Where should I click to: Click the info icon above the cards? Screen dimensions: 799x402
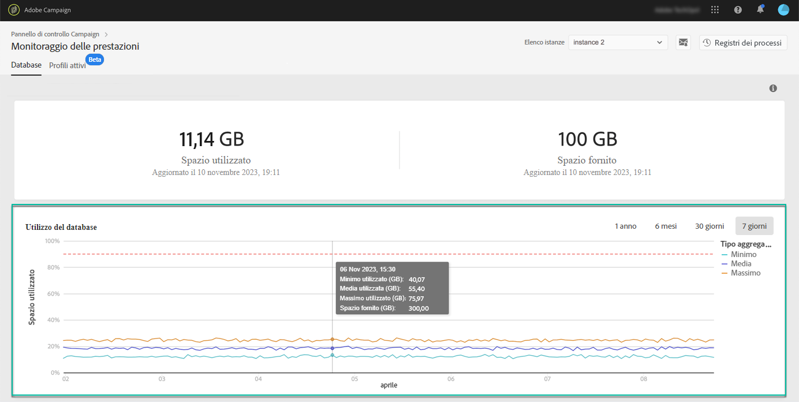coord(773,88)
